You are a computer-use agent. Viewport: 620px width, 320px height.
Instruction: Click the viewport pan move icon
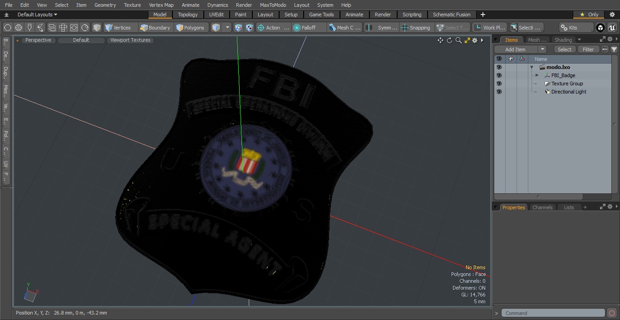pos(440,40)
